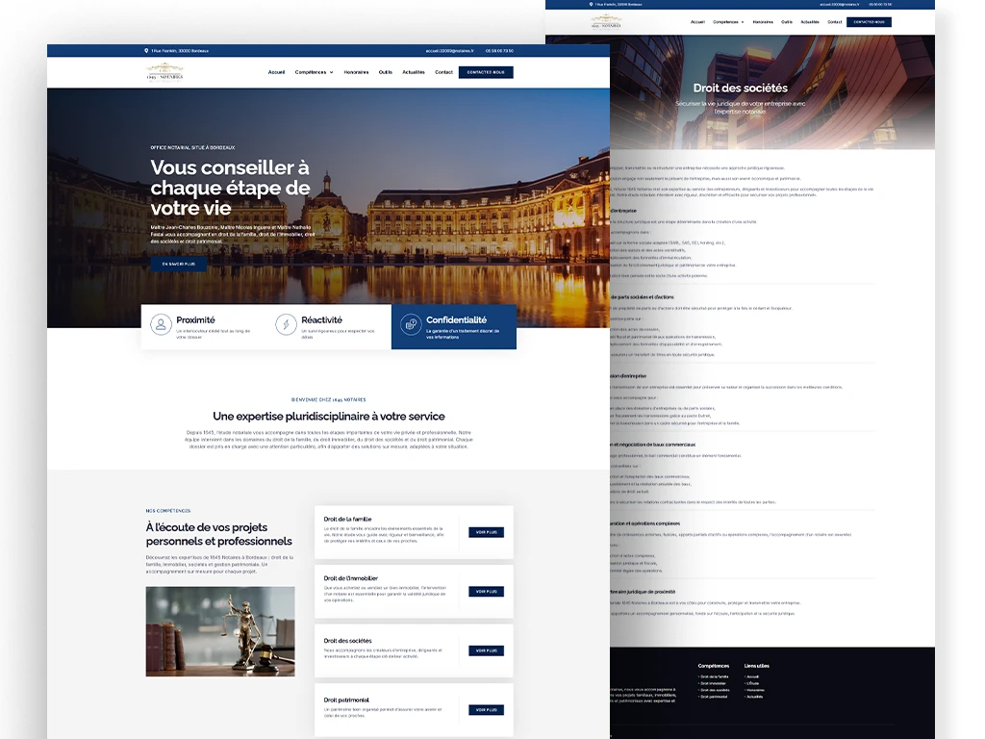Click the Confidentialité icon in the blue card
This screenshot has height=739, width=985.
pyautogui.click(x=411, y=324)
